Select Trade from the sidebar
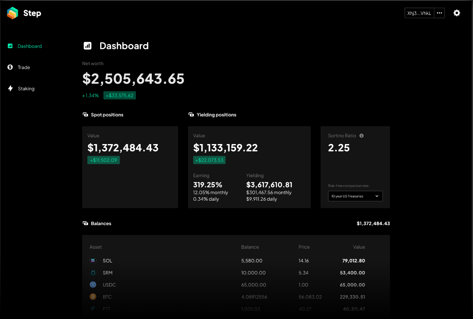The width and height of the screenshot is (473, 319). coord(24,67)
